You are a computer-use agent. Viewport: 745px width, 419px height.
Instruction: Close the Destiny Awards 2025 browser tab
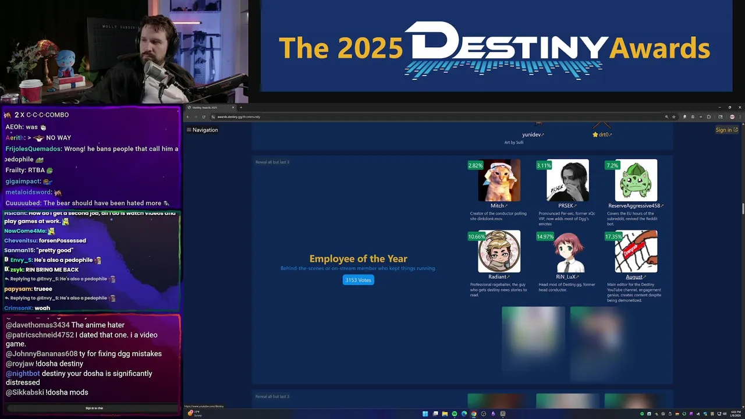pyautogui.click(x=233, y=107)
